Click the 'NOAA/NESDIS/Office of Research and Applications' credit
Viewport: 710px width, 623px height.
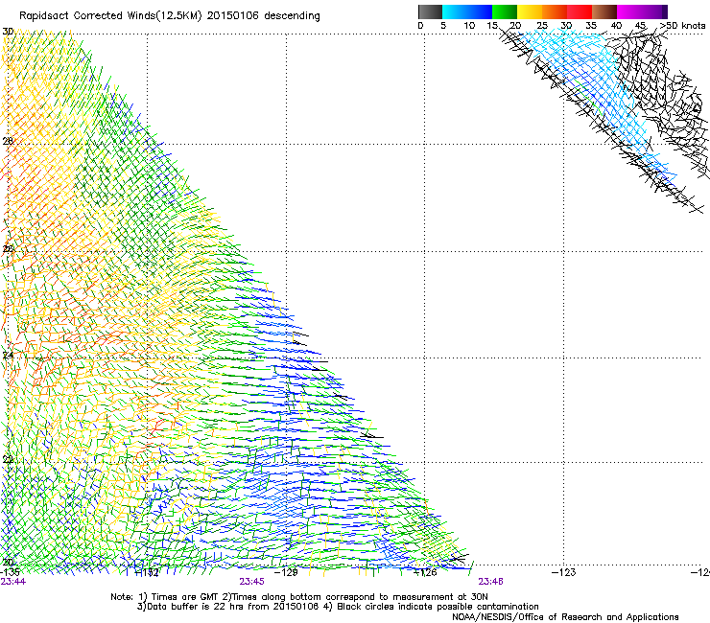(565, 617)
